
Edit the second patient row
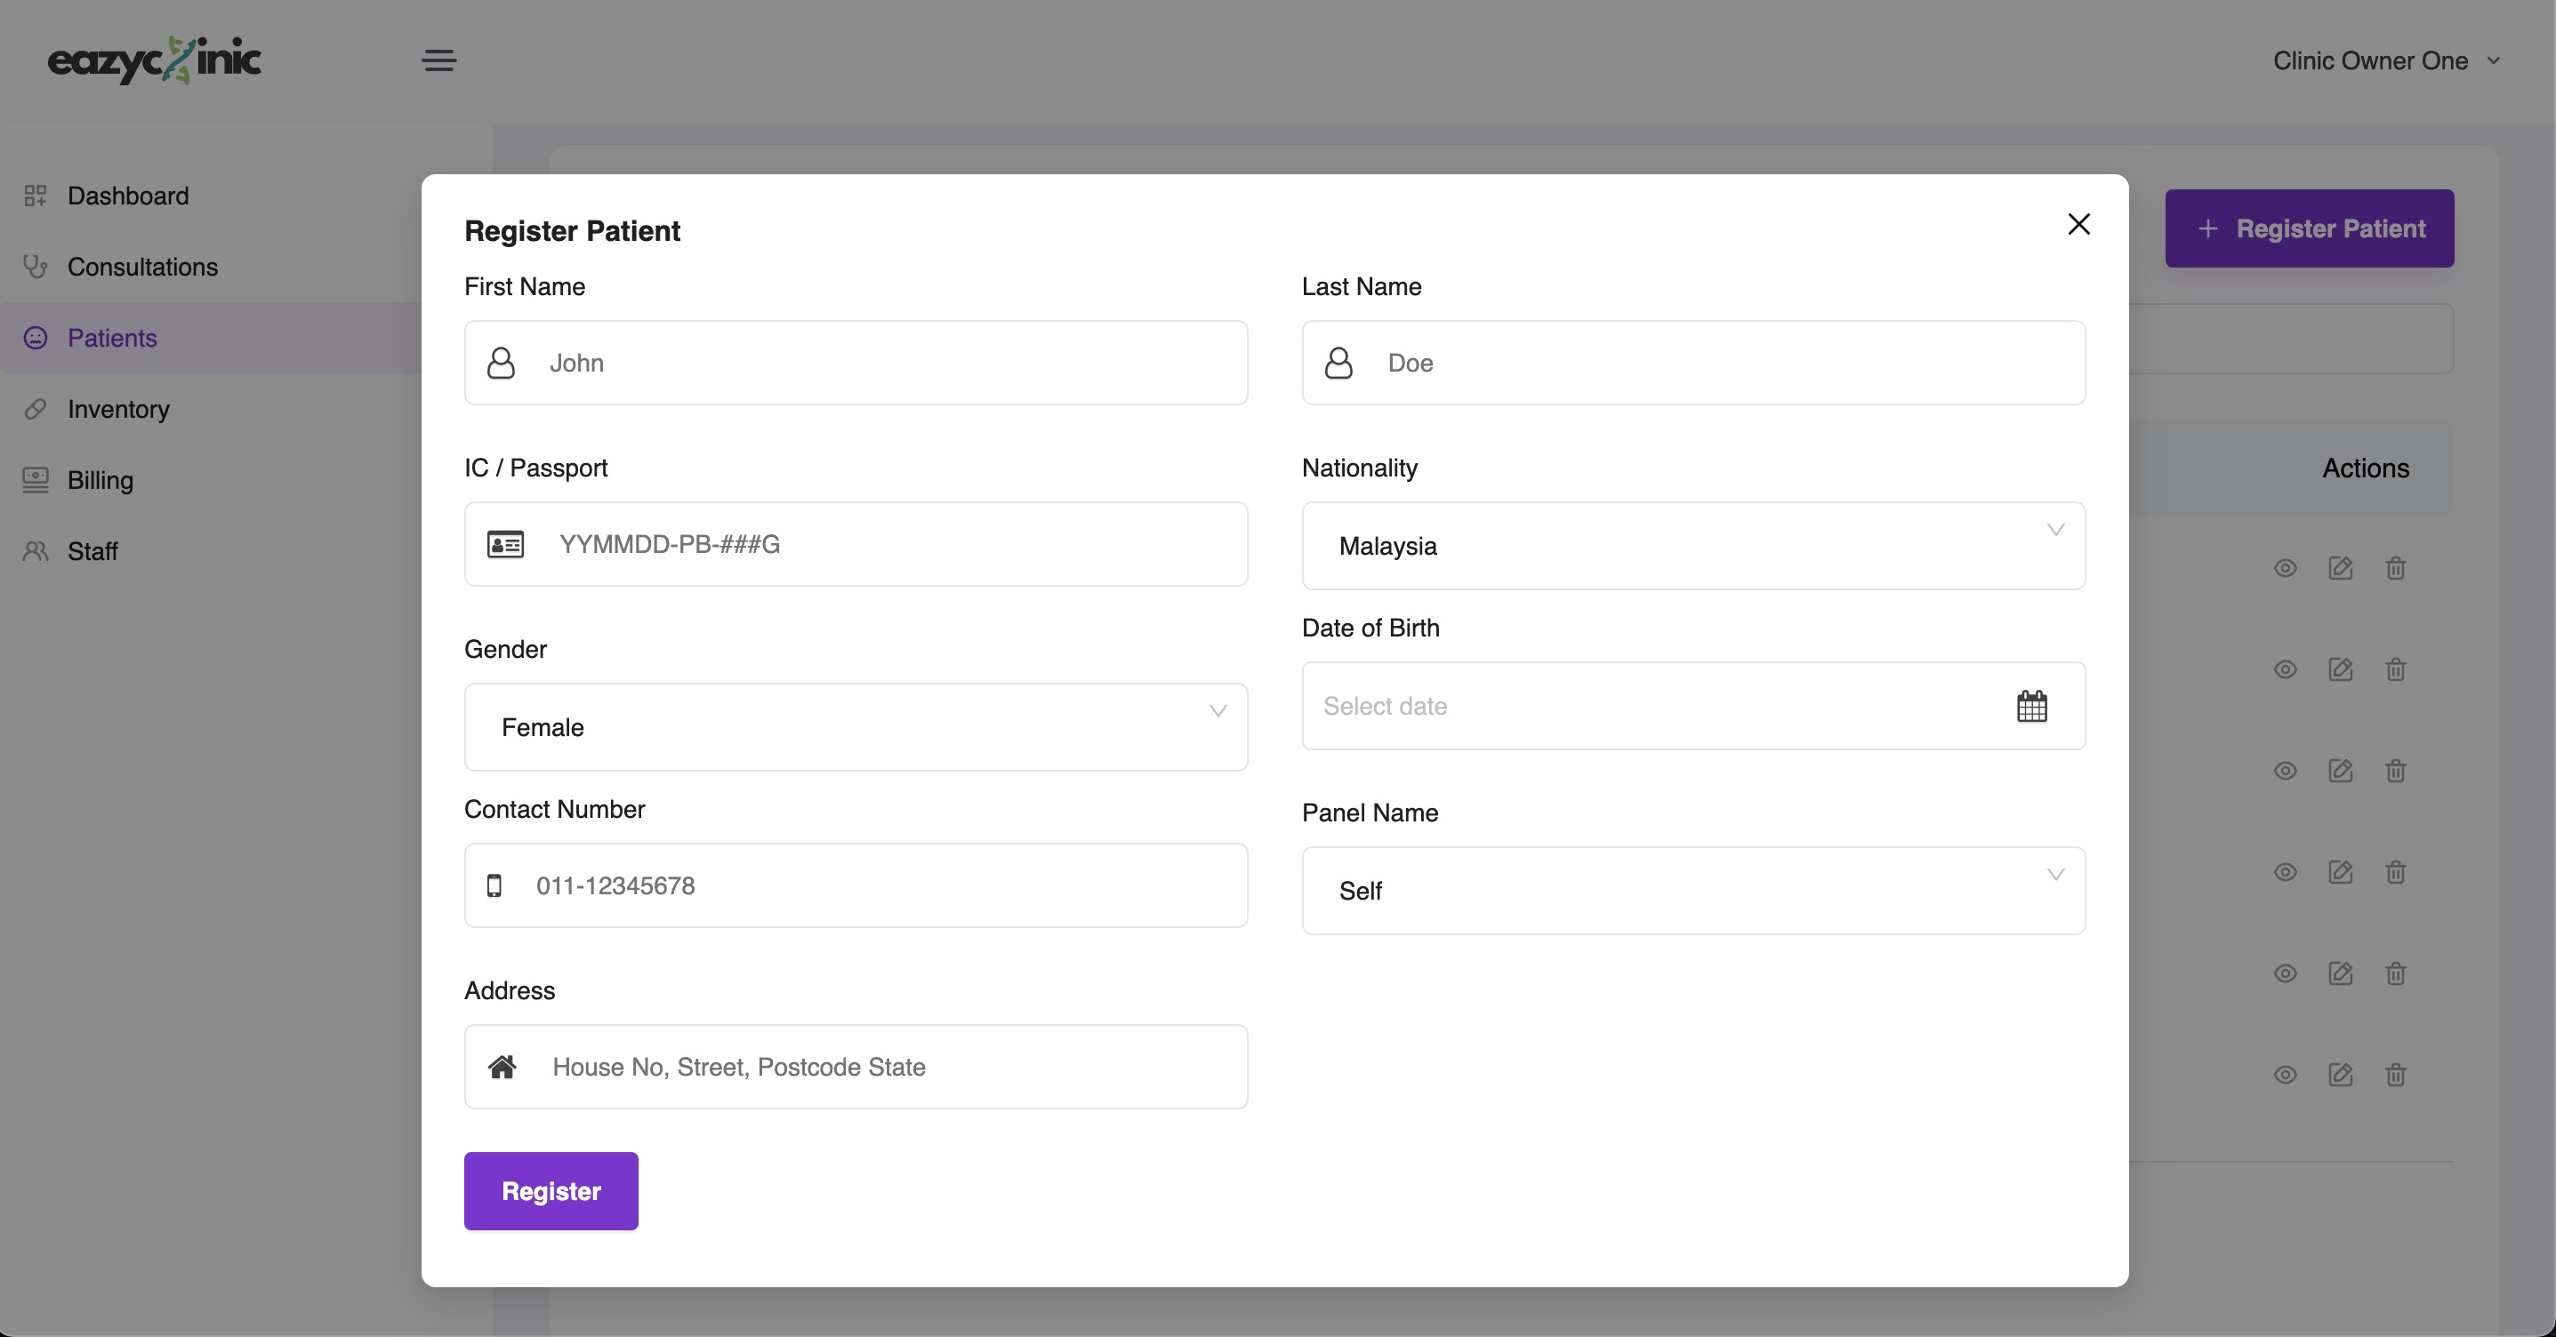[x=2340, y=669]
